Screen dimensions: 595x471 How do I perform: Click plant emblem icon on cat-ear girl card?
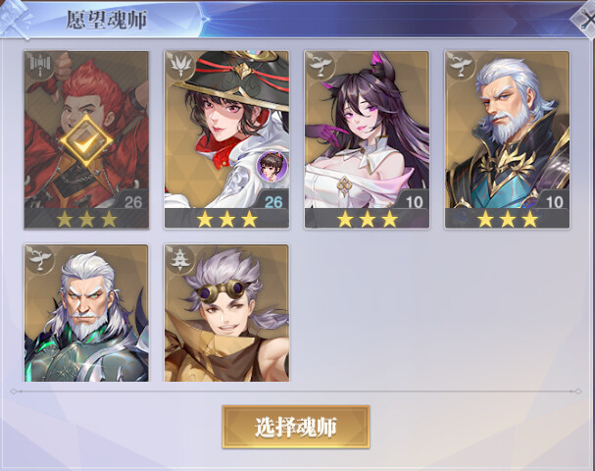point(321,66)
